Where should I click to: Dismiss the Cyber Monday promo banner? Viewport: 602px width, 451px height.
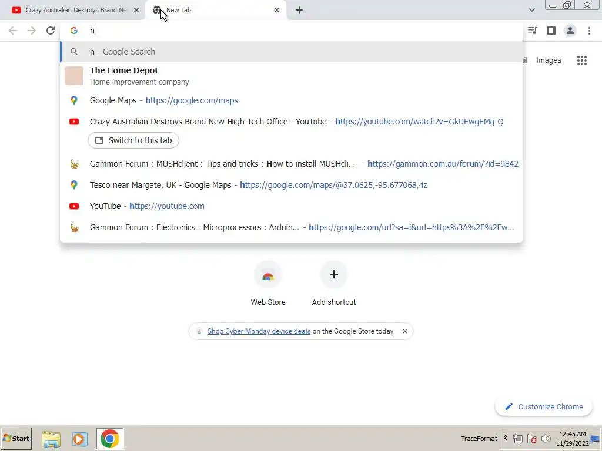(x=404, y=331)
